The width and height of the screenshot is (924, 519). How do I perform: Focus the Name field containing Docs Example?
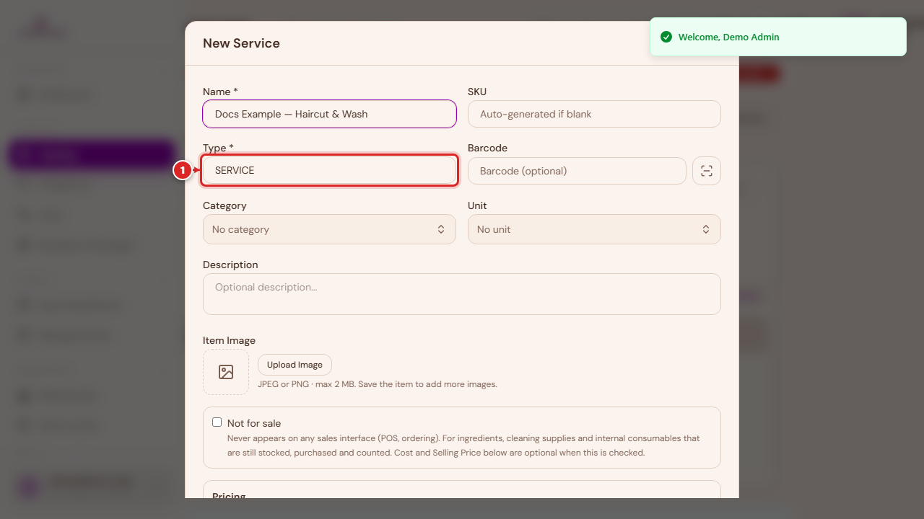tap(329, 114)
